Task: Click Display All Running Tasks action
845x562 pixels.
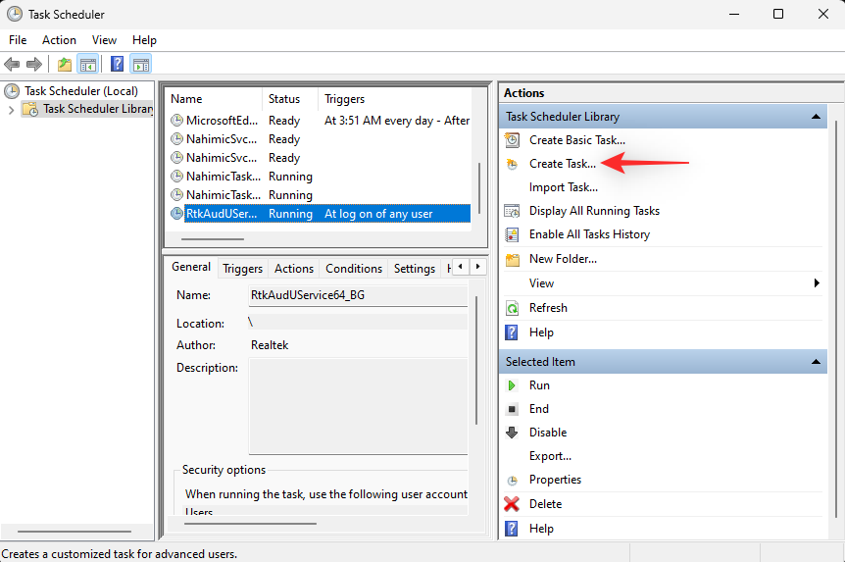Action: [594, 211]
